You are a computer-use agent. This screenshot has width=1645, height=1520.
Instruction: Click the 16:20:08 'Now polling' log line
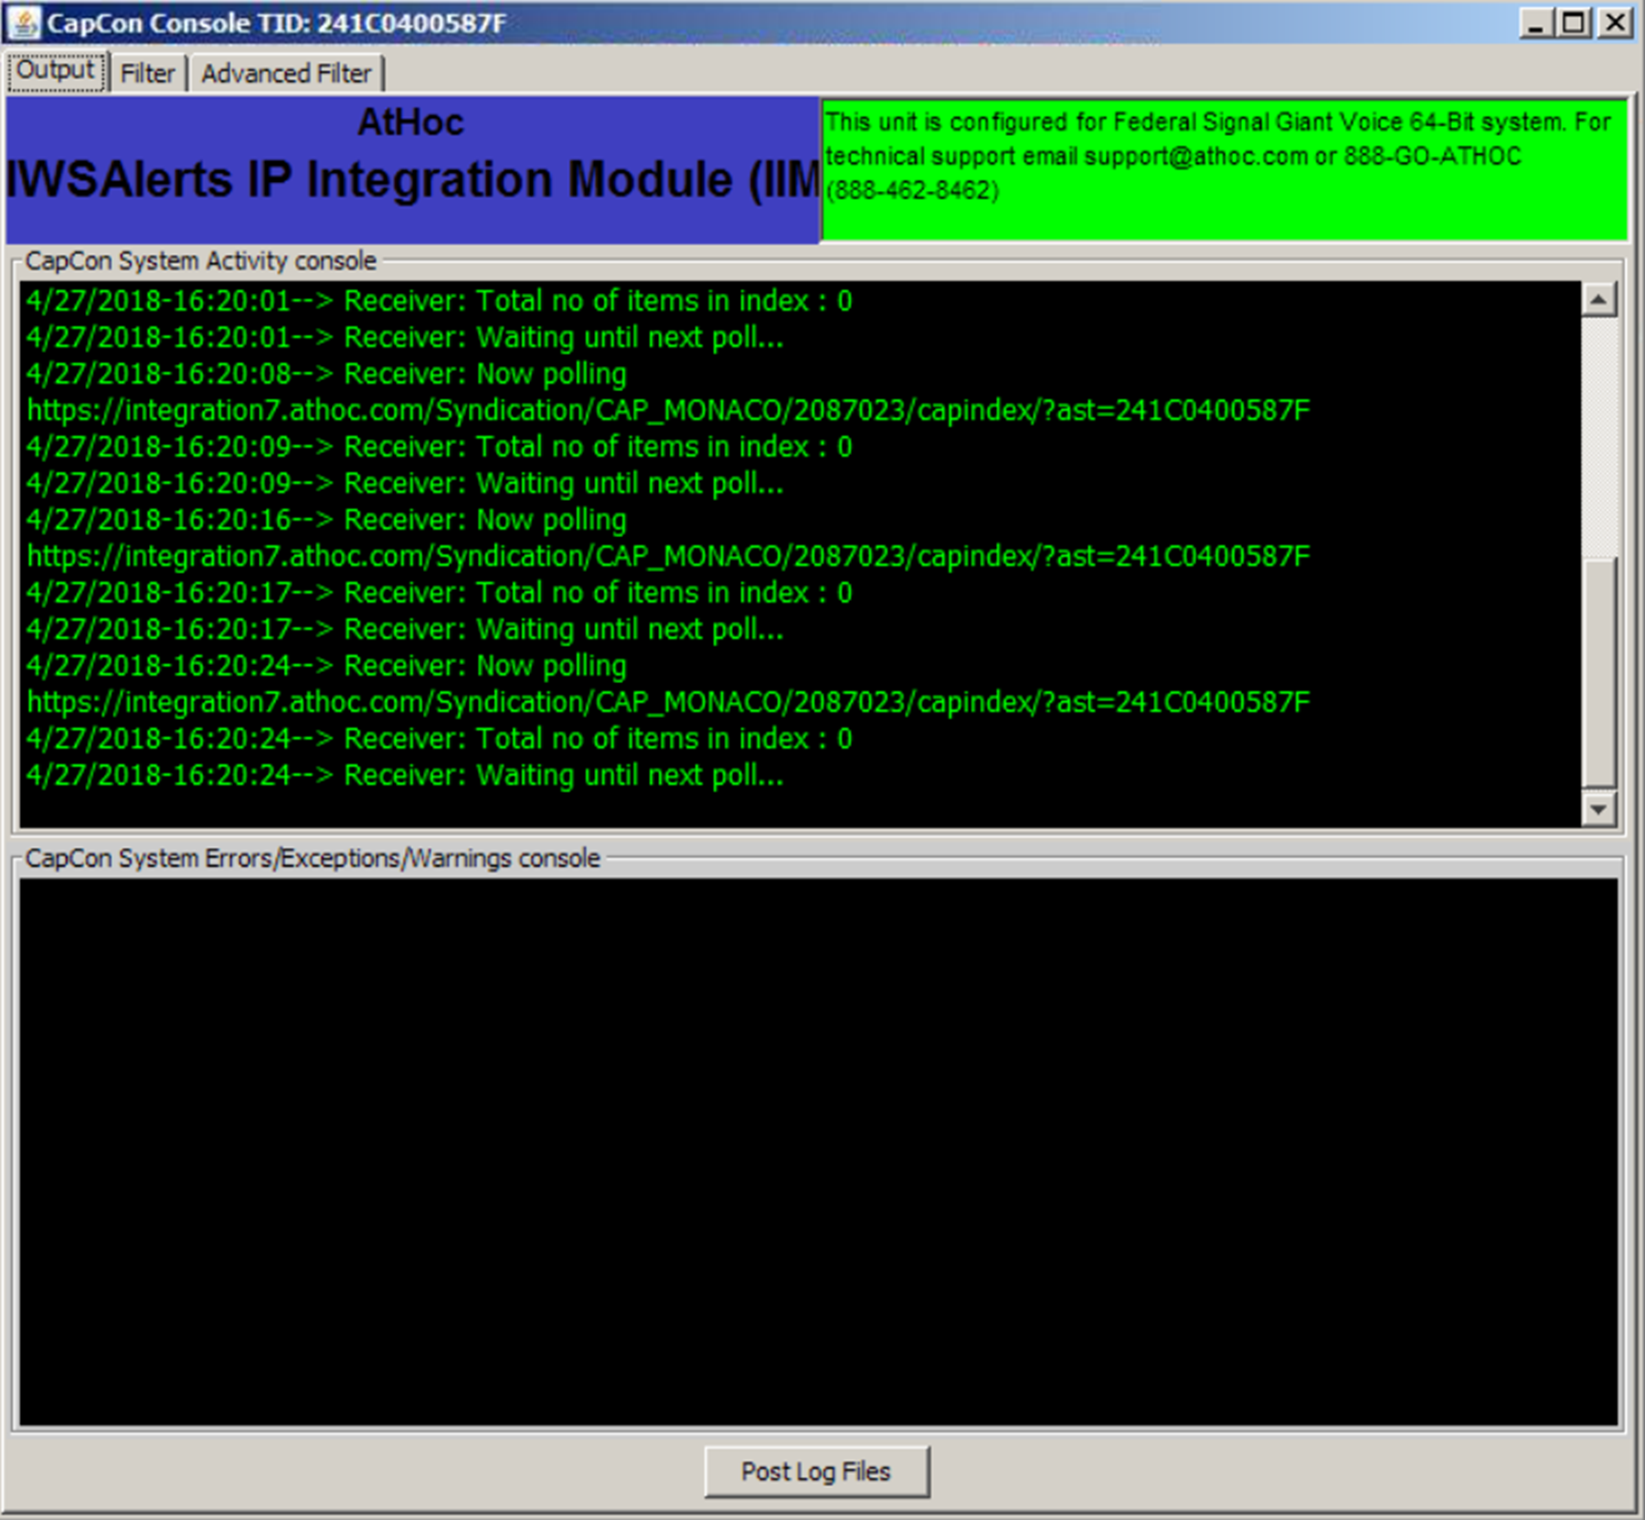(x=326, y=374)
